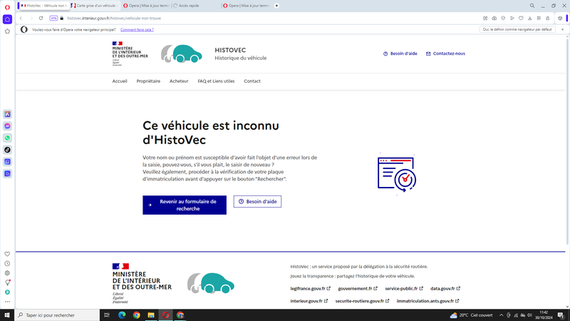Click the camera snapshot icon in the toolbar
Viewport: 570px width, 321px height.
[494, 19]
